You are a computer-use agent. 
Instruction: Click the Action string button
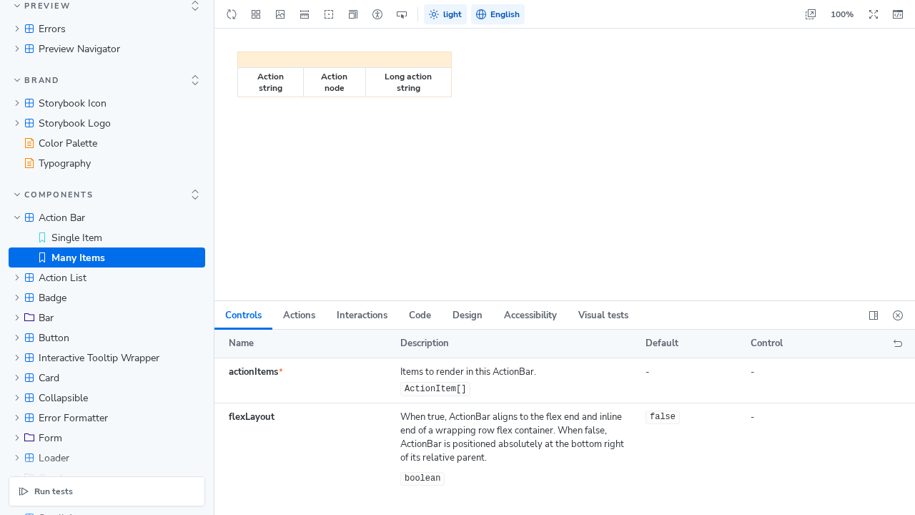(x=270, y=82)
